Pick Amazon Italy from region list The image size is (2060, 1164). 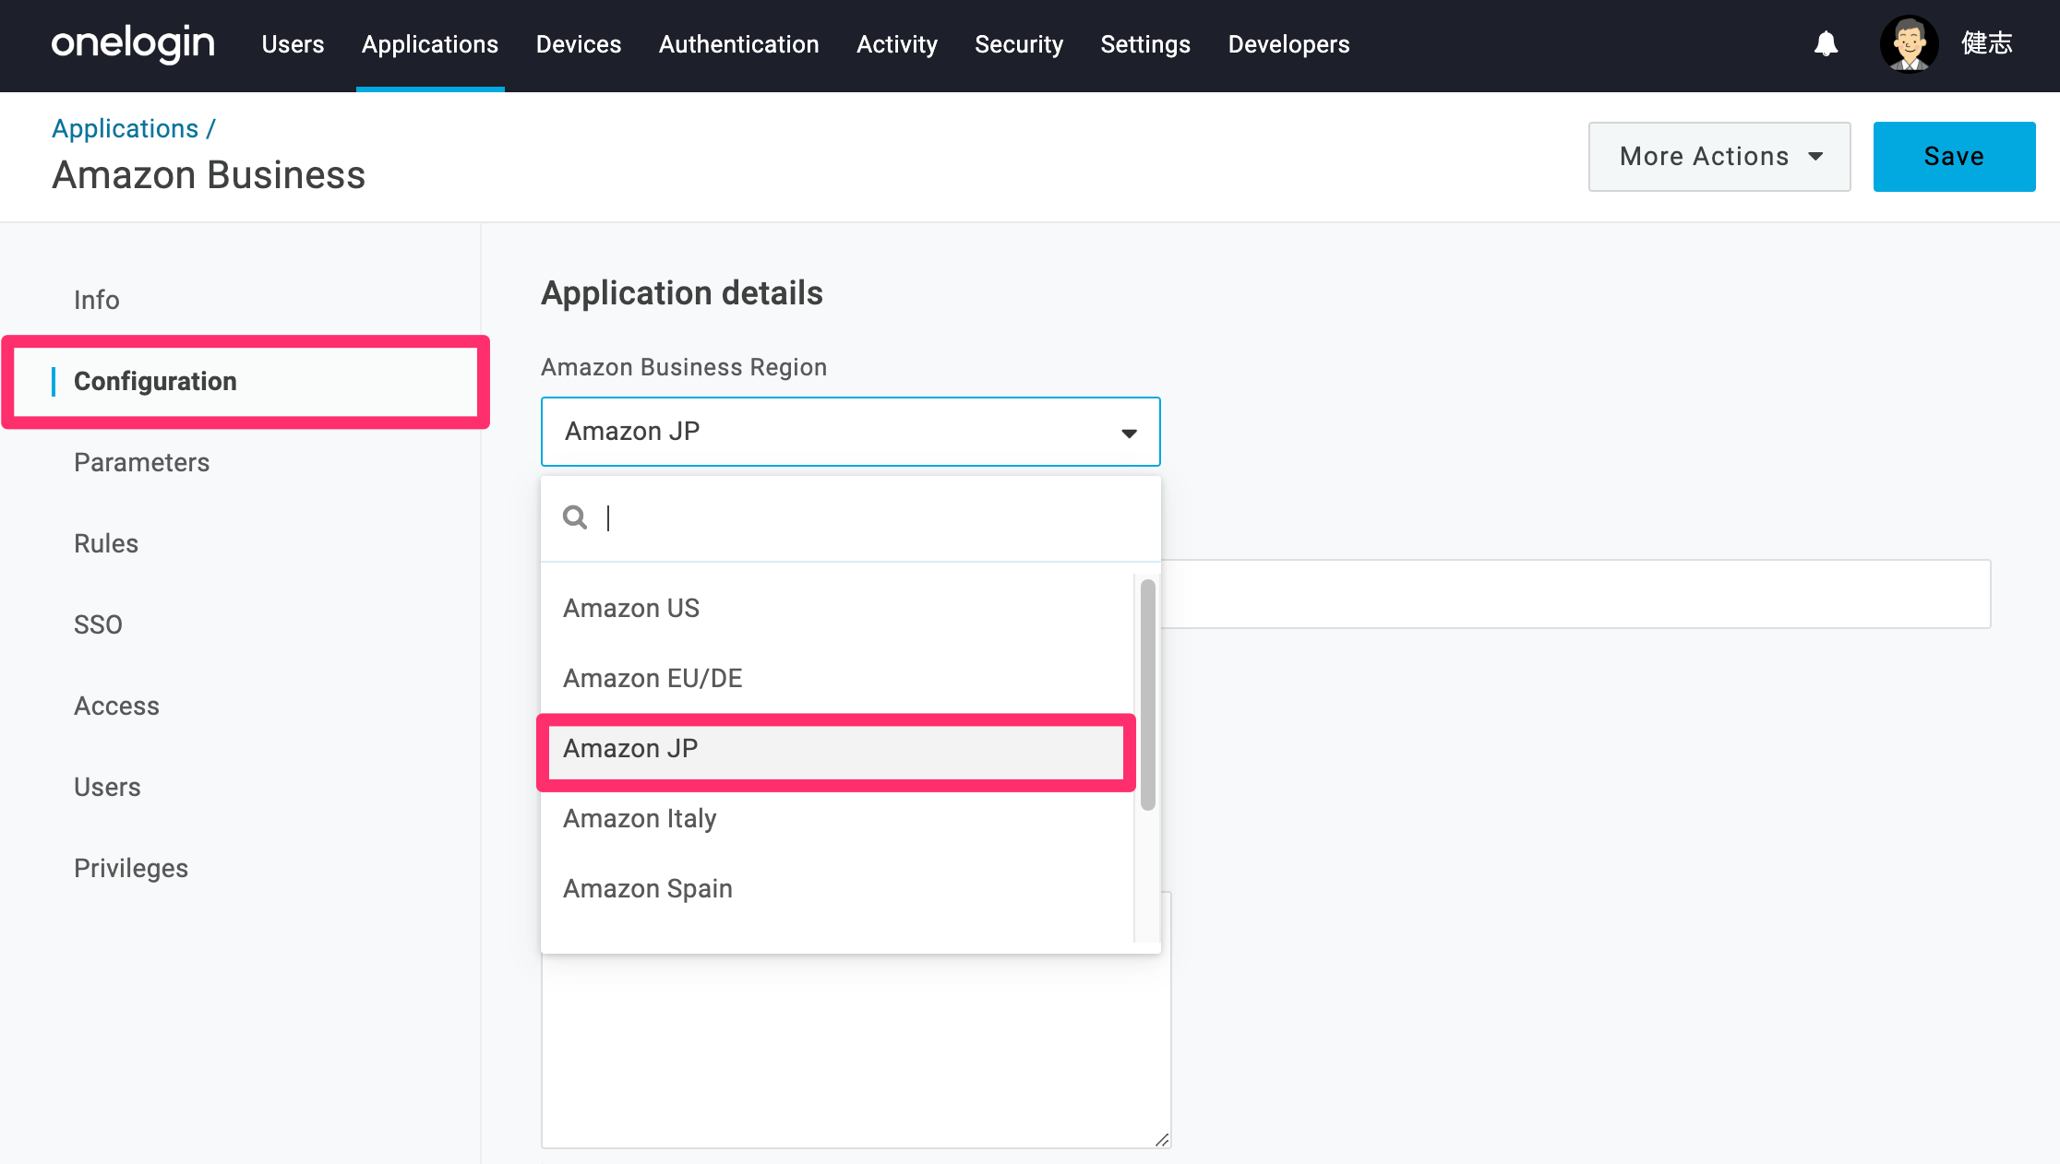click(x=837, y=819)
